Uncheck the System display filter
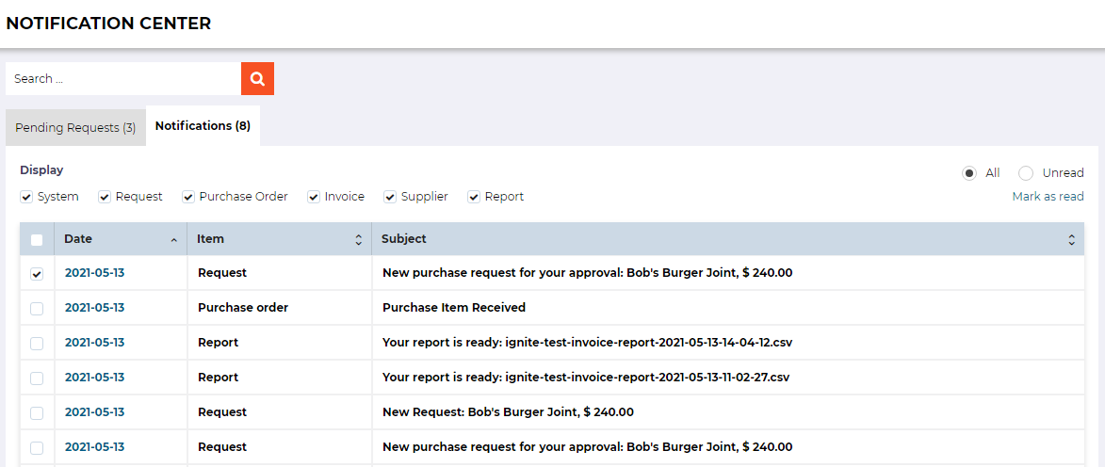Image resolution: width=1105 pixels, height=467 pixels. click(26, 197)
